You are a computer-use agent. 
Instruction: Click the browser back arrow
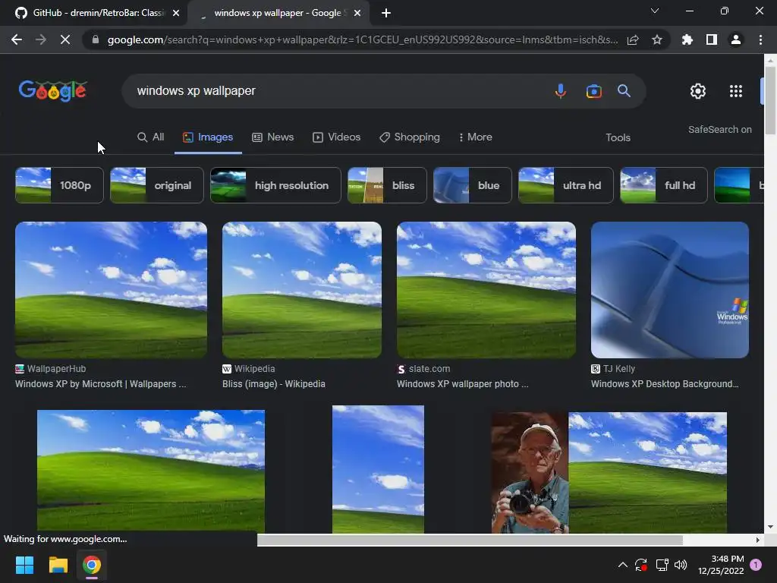point(17,39)
